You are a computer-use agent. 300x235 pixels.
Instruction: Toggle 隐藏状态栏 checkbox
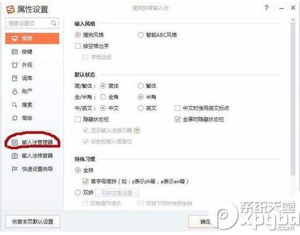[78, 119]
